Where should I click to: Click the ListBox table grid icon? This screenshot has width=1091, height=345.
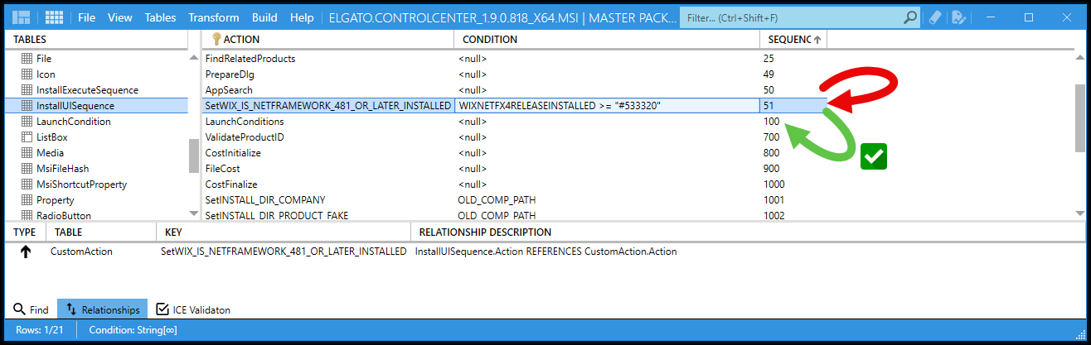[27, 137]
